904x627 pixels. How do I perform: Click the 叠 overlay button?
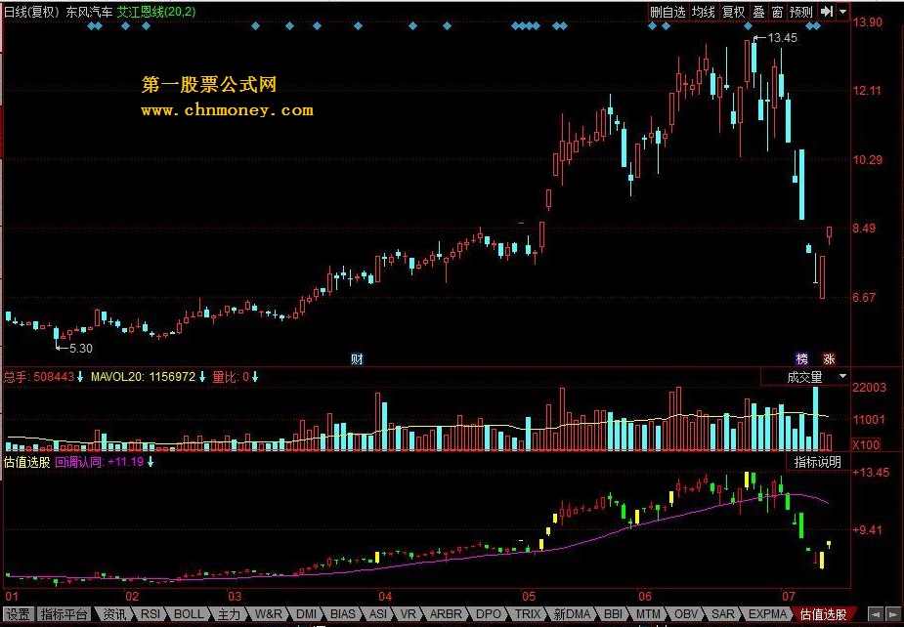[758, 12]
